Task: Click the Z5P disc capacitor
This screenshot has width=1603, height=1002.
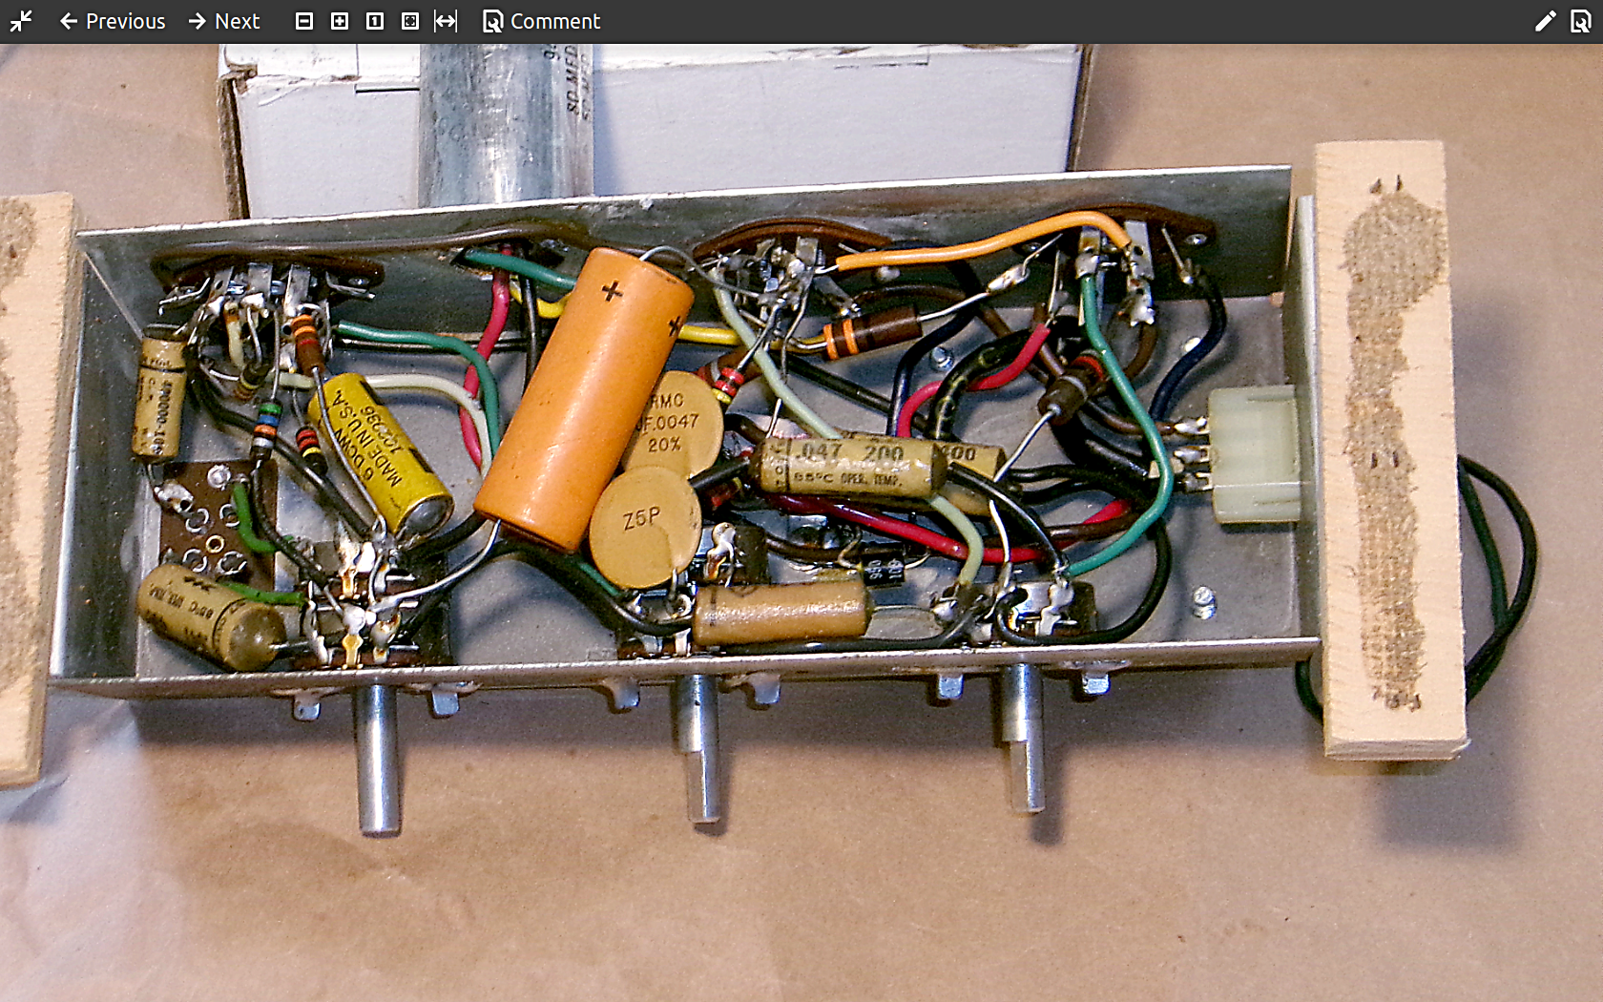Action: pos(645,526)
